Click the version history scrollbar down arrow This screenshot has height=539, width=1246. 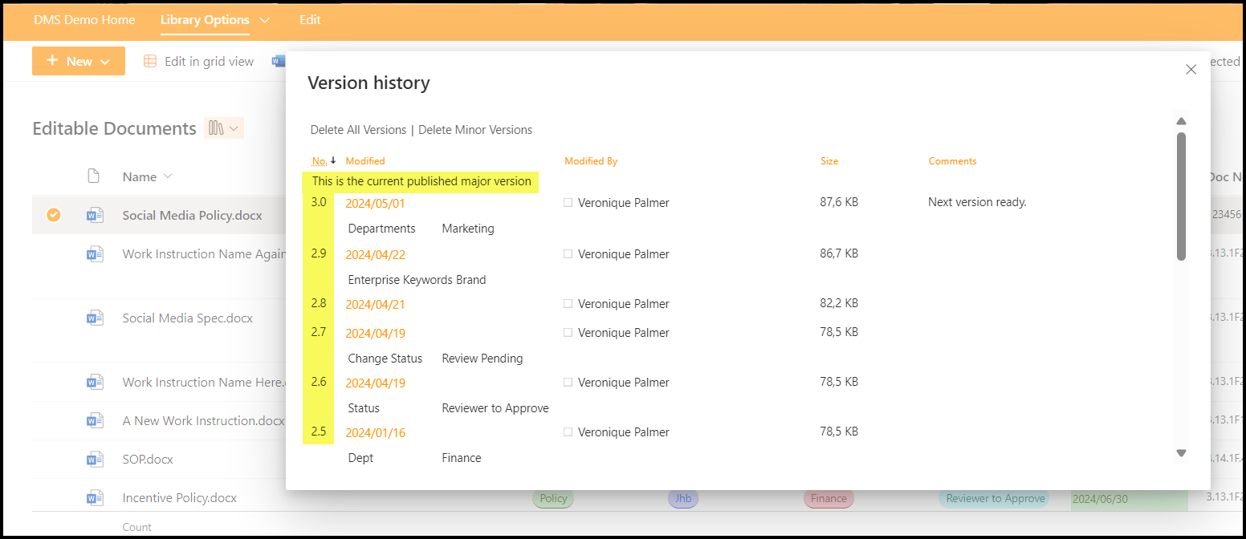pos(1181,453)
